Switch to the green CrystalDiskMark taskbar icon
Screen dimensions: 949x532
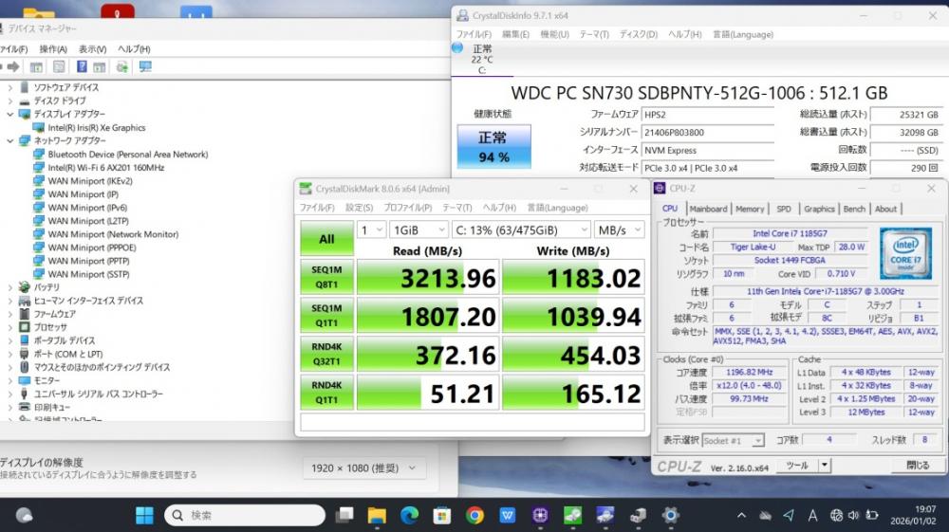coord(572,515)
